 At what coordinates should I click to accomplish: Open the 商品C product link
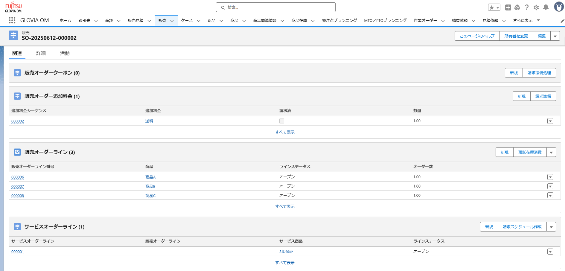tap(150, 196)
